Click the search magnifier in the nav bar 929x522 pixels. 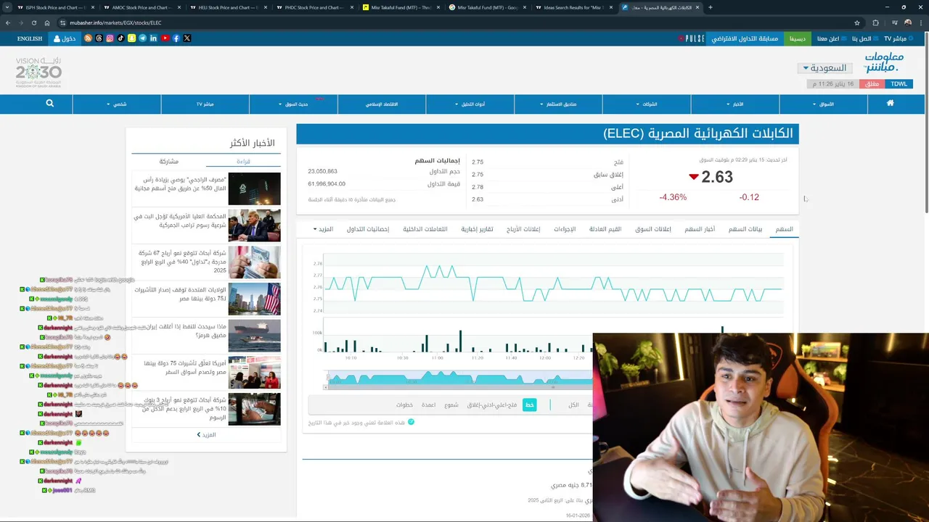[49, 104]
